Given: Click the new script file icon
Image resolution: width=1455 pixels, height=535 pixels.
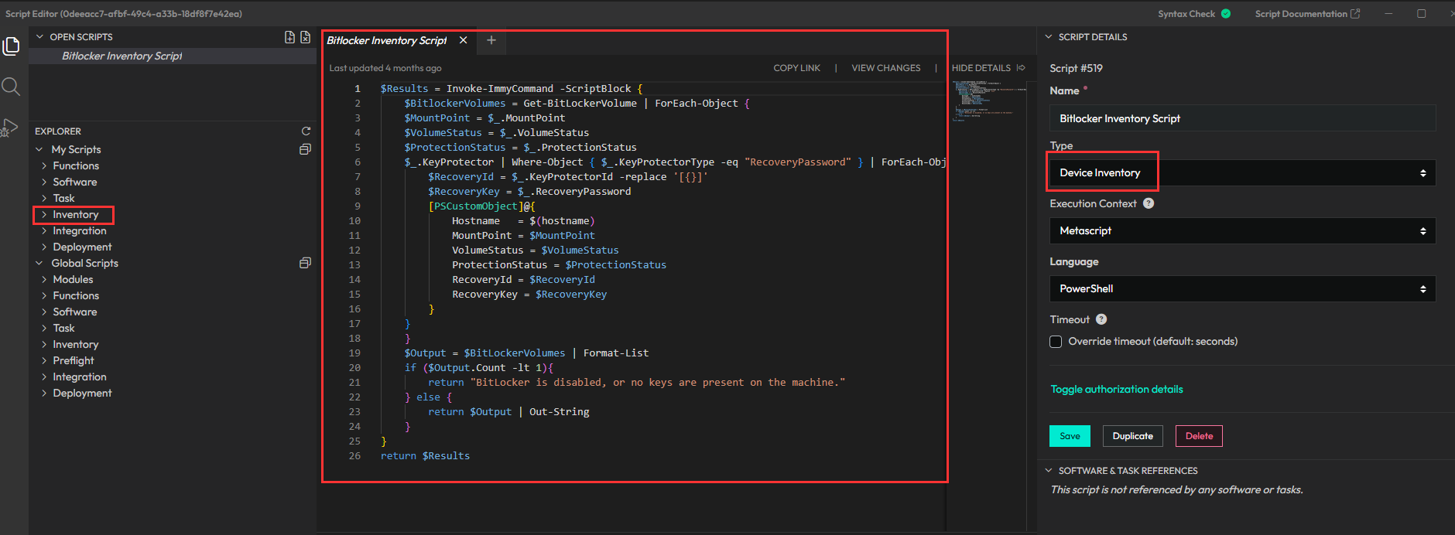Looking at the screenshot, I should click(x=289, y=37).
